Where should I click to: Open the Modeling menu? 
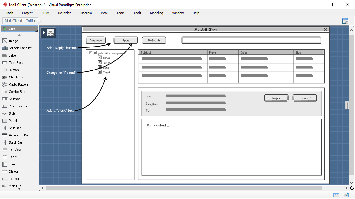click(x=157, y=13)
